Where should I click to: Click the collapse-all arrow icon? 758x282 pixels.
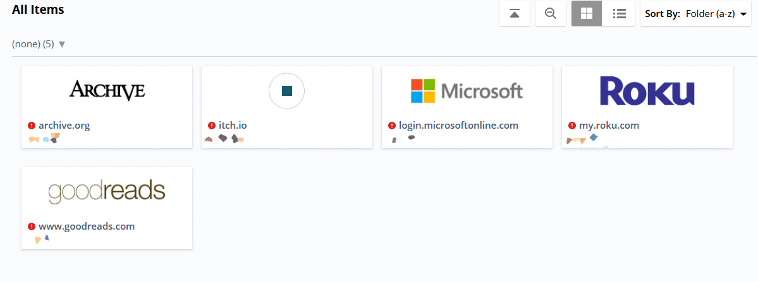pyautogui.click(x=515, y=13)
